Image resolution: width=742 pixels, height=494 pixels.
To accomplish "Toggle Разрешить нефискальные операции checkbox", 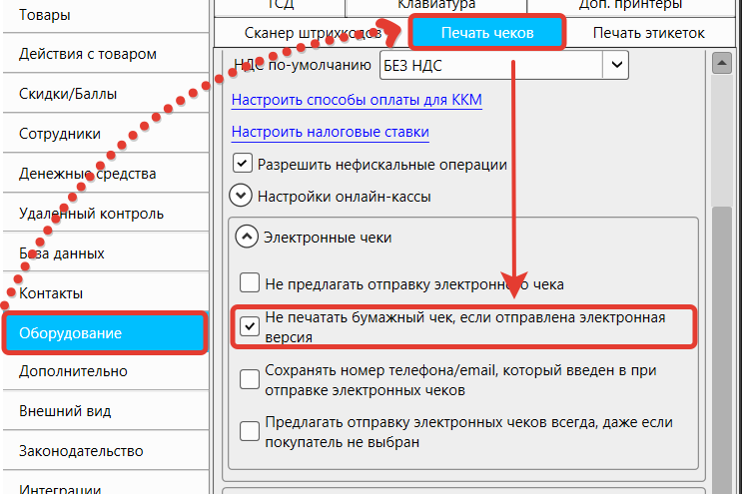I will pyautogui.click(x=242, y=164).
